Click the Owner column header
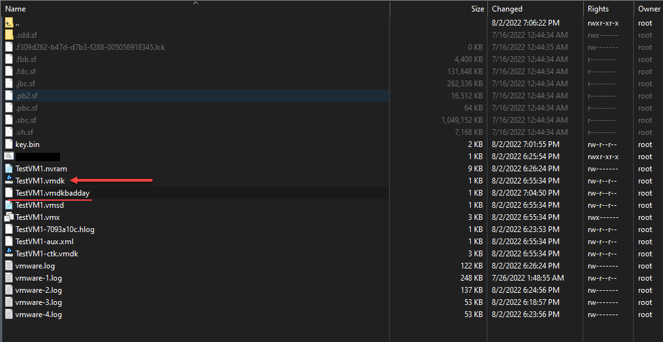Viewport: 663px width, 342px height. tap(649, 9)
